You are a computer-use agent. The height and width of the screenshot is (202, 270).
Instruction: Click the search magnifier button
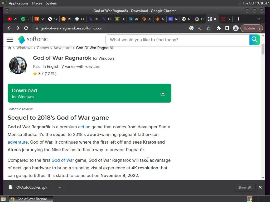tap(254, 40)
